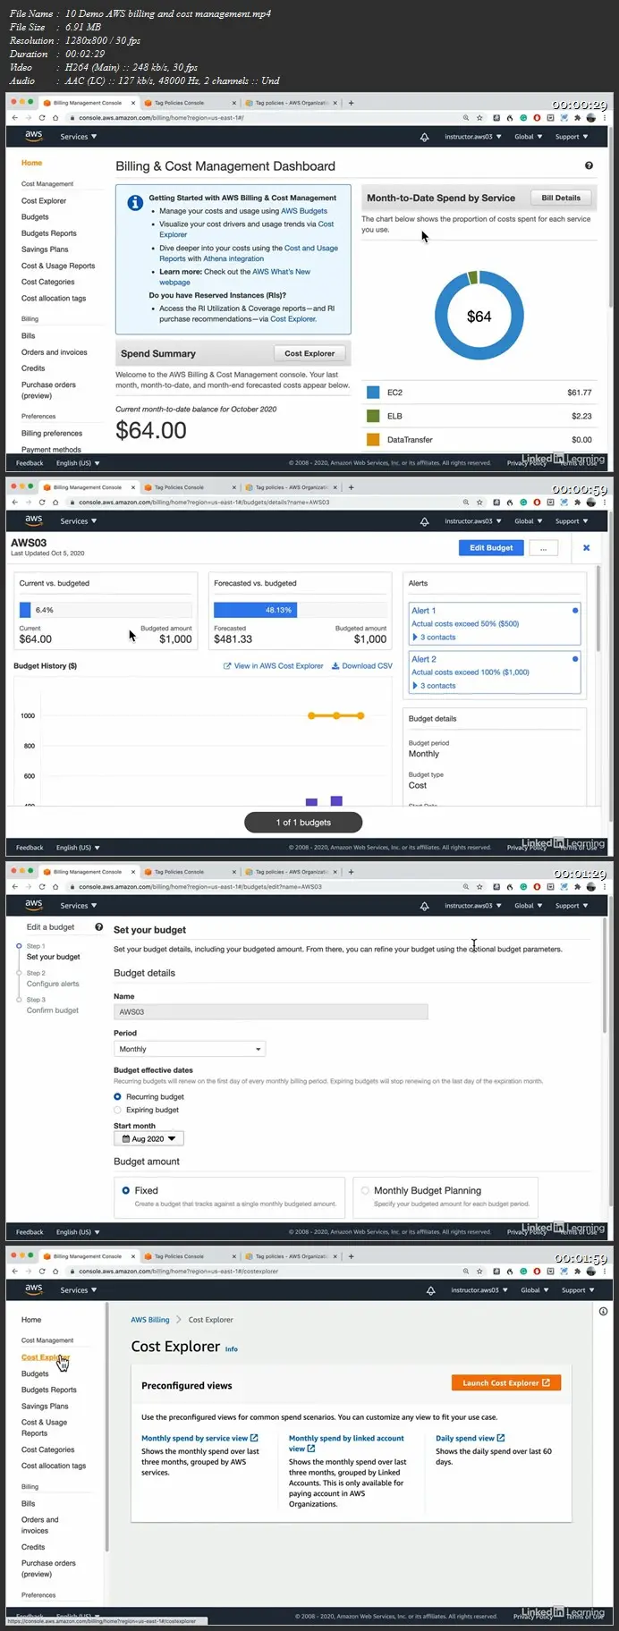Click the Download CSV icon link
Viewport: 619px width, 1631px height.
tap(361, 665)
